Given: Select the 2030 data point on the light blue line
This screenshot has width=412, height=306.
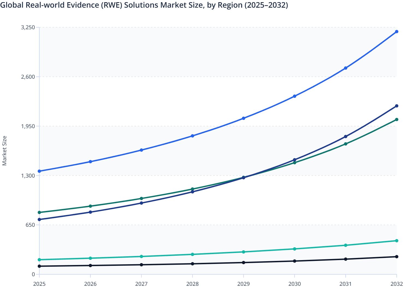Looking at the screenshot, I should point(295,96).
